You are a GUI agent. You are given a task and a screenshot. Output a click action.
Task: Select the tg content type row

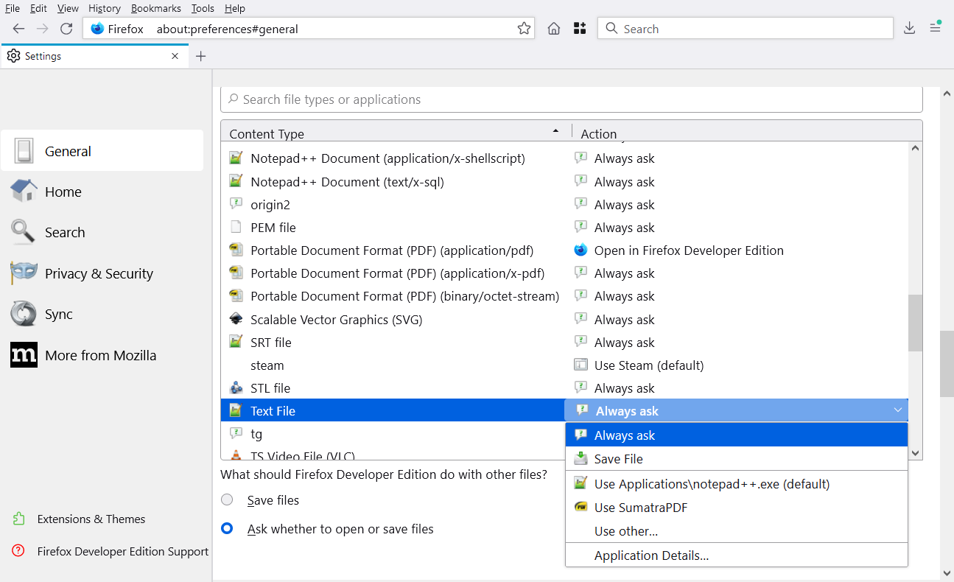[393, 433]
